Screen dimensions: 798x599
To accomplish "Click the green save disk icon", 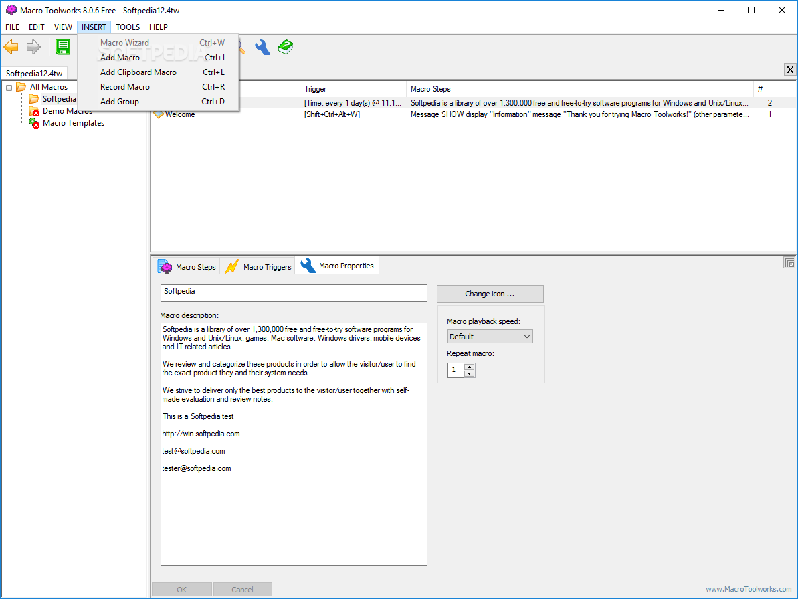I will pos(63,47).
